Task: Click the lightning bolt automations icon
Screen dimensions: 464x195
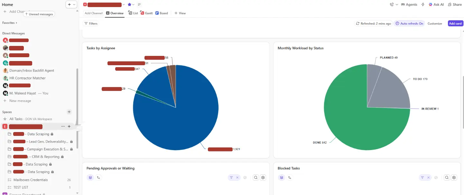Action: [423, 4]
